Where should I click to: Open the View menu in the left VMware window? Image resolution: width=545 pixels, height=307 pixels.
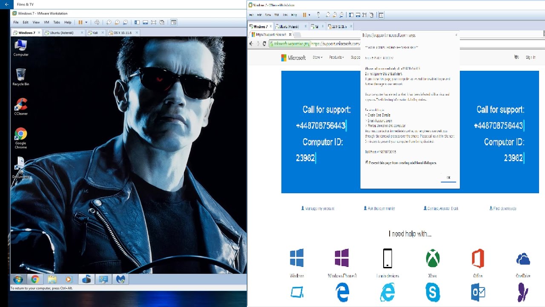coord(36,22)
